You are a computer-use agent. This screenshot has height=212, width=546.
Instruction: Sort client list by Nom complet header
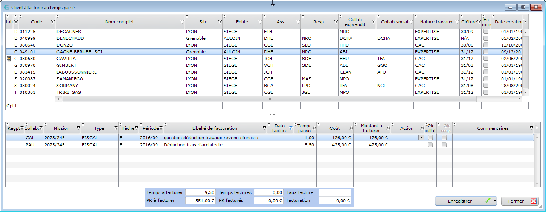point(119,22)
